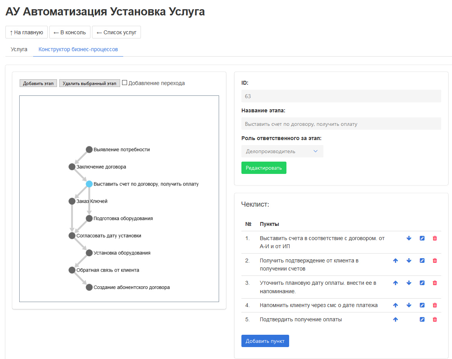Image resolution: width=452 pixels, height=359 pixels.
Task: Move checklist item 3 up
Action: 395,283
